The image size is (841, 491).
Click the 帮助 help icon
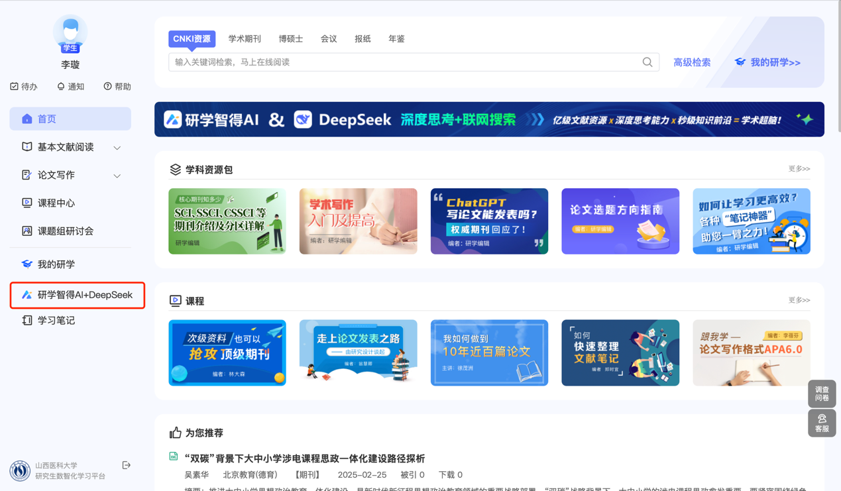(x=107, y=87)
